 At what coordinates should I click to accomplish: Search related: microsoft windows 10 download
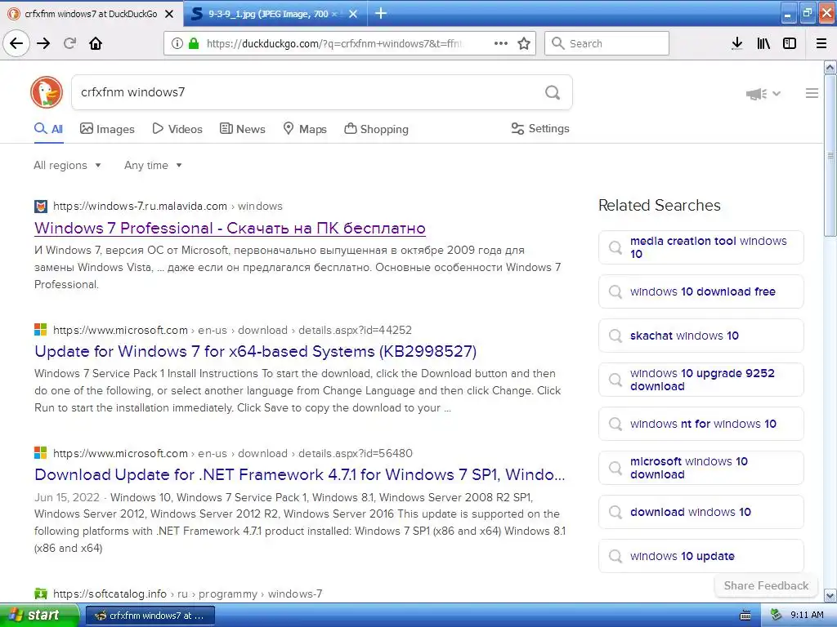(x=700, y=468)
